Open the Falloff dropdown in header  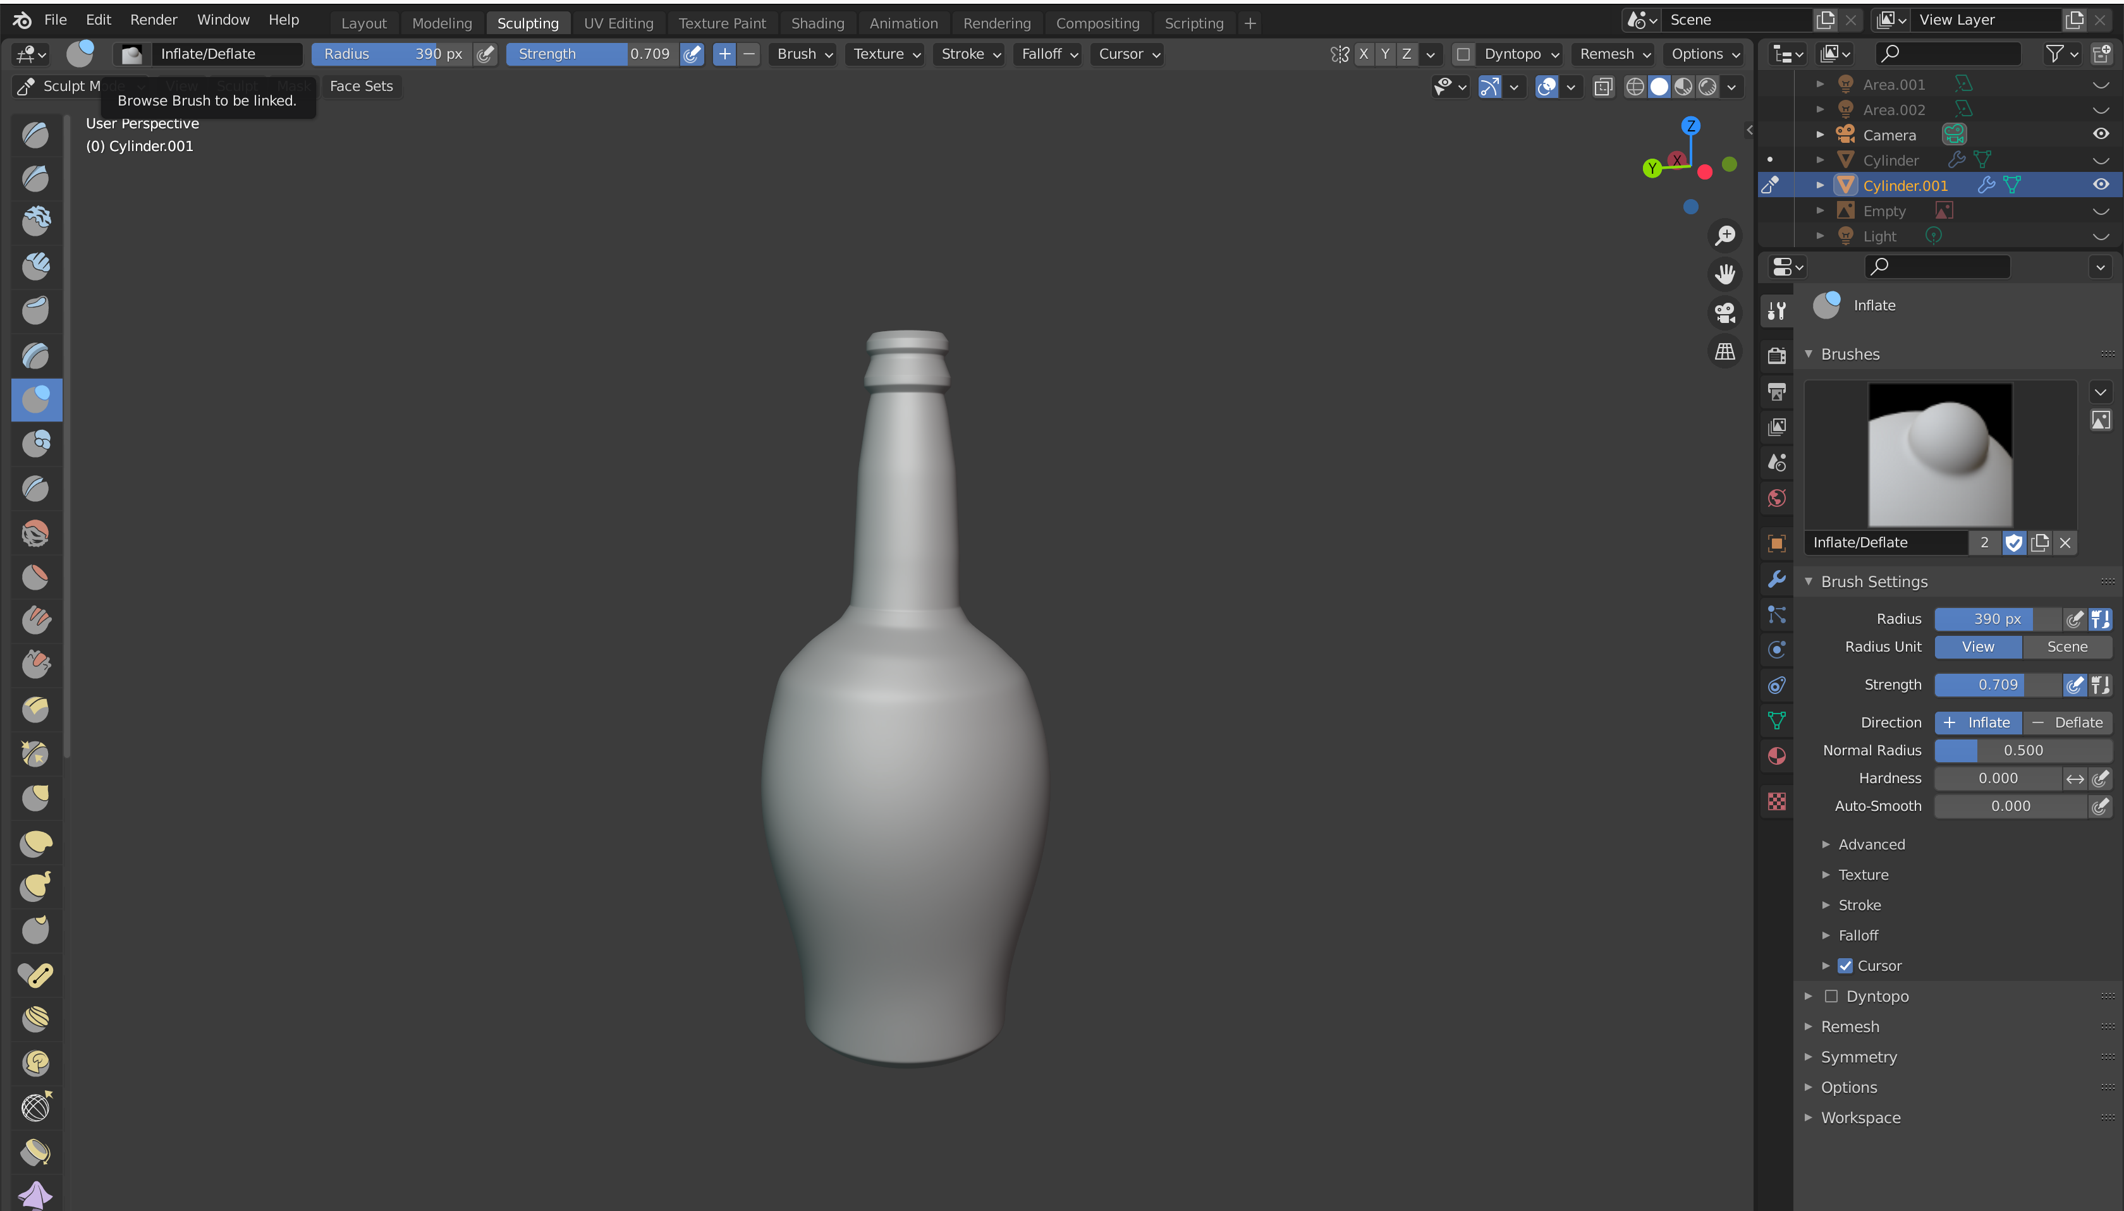[x=1048, y=54]
